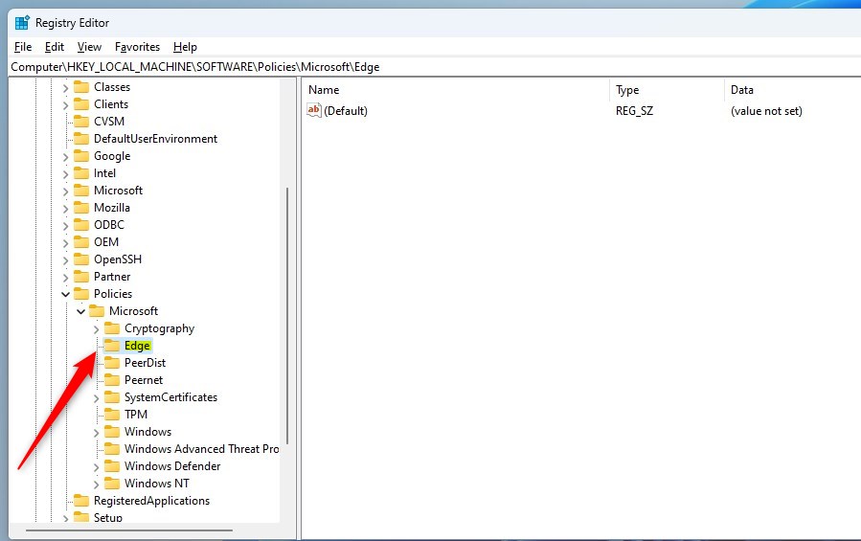Select the RegisteredApplications key label

pyautogui.click(x=151, y=501)
